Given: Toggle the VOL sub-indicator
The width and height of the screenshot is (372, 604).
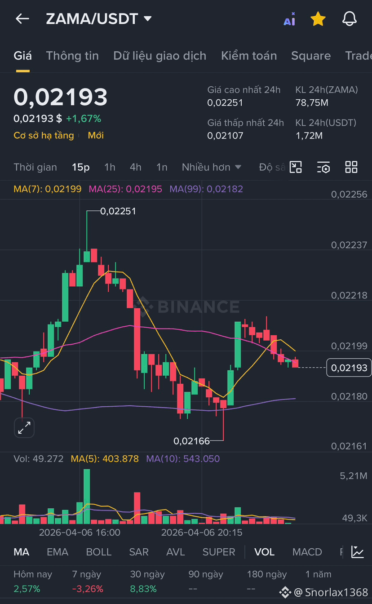Looking at the screenshot, I should (265, 552).
